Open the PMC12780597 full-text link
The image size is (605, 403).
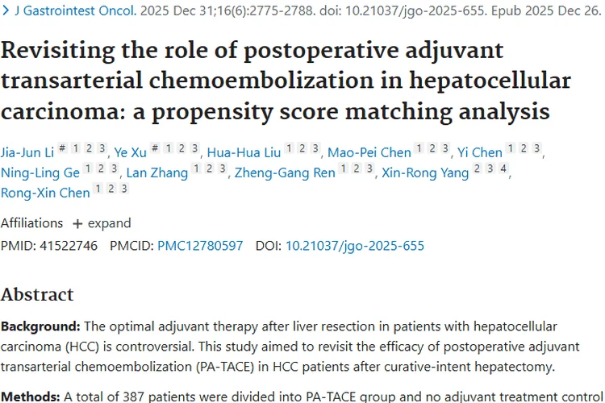[x=200, y=246]
